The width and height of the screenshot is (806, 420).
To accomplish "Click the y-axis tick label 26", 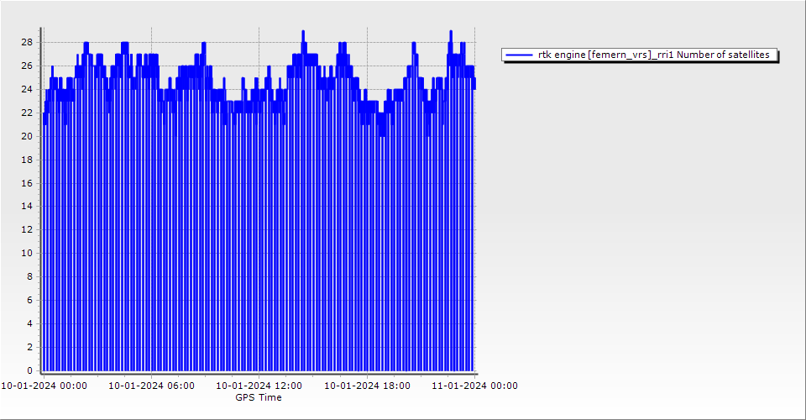I will 27,66.
